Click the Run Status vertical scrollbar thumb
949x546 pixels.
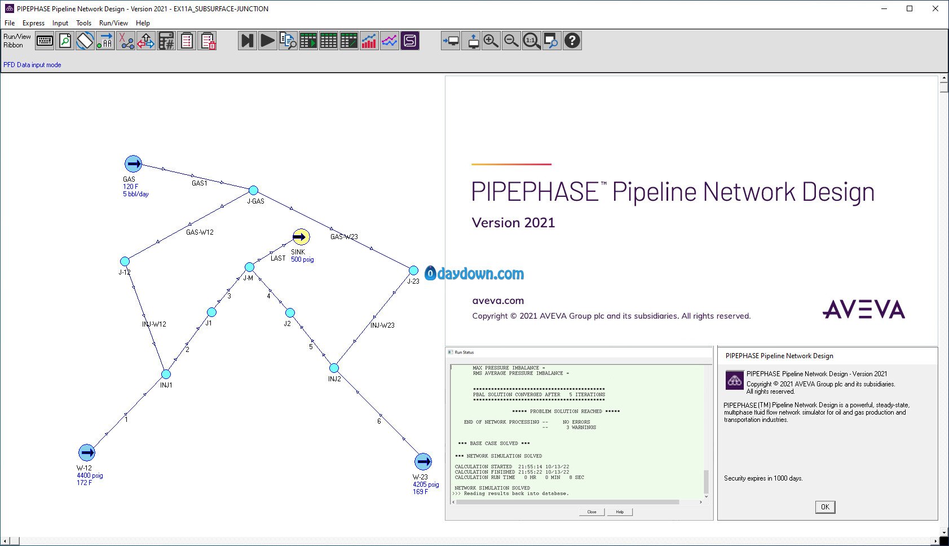click(x=705, y=482)
